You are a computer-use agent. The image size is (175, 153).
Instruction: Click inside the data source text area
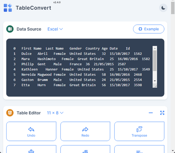[x=83, y=67]
